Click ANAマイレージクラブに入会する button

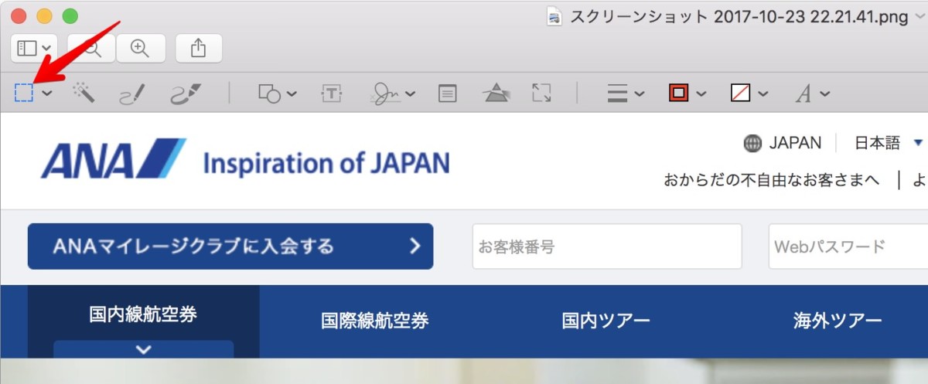tap(230, 246)
